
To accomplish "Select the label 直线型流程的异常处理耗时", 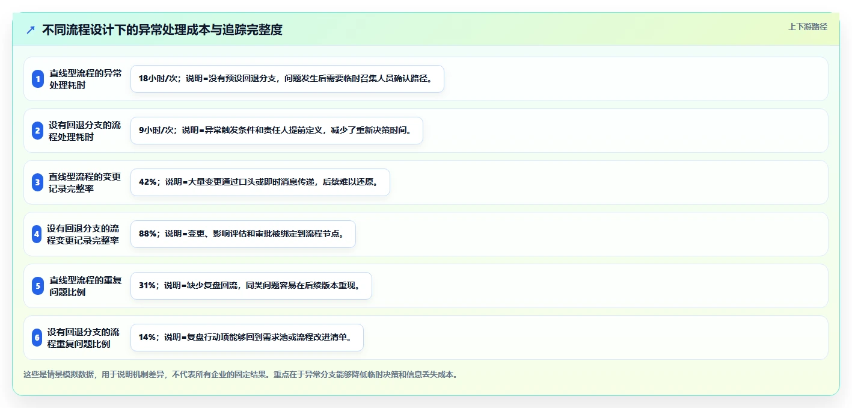I will click(85, 79).
